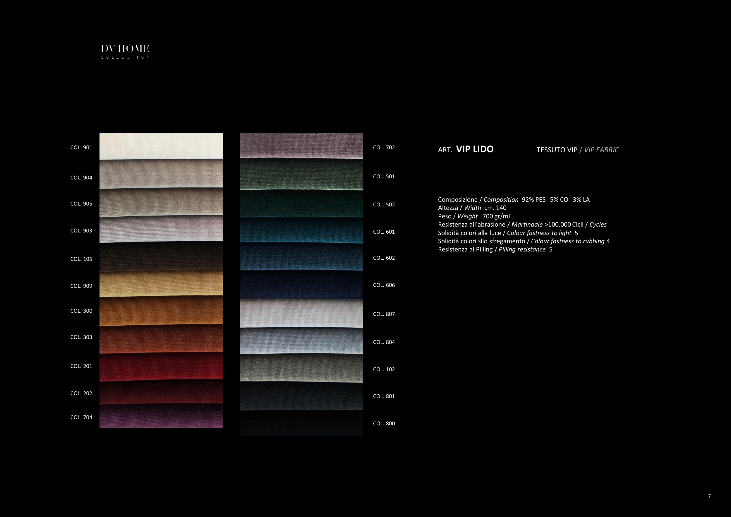This screenshot has width=731, height=517.
Task: Click the TESSUTO VIP / VIP FABRIC heading
Action: pos(577,150)
